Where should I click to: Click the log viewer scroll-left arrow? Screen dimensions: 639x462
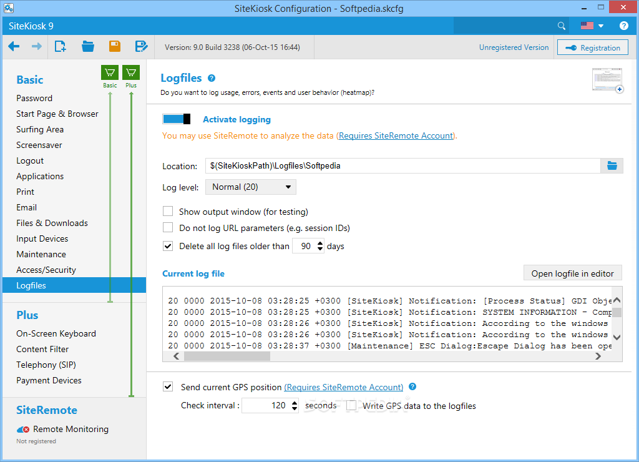(176, 356)
